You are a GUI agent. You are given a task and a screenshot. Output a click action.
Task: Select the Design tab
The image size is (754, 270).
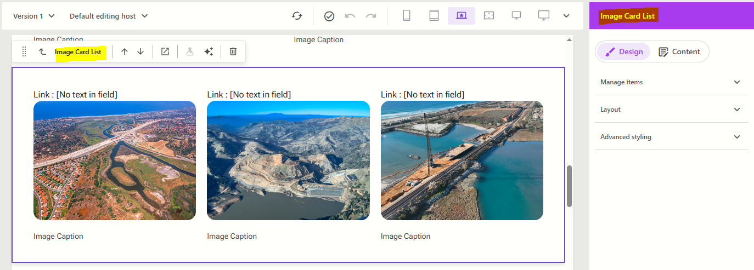[x=624, y=51]
